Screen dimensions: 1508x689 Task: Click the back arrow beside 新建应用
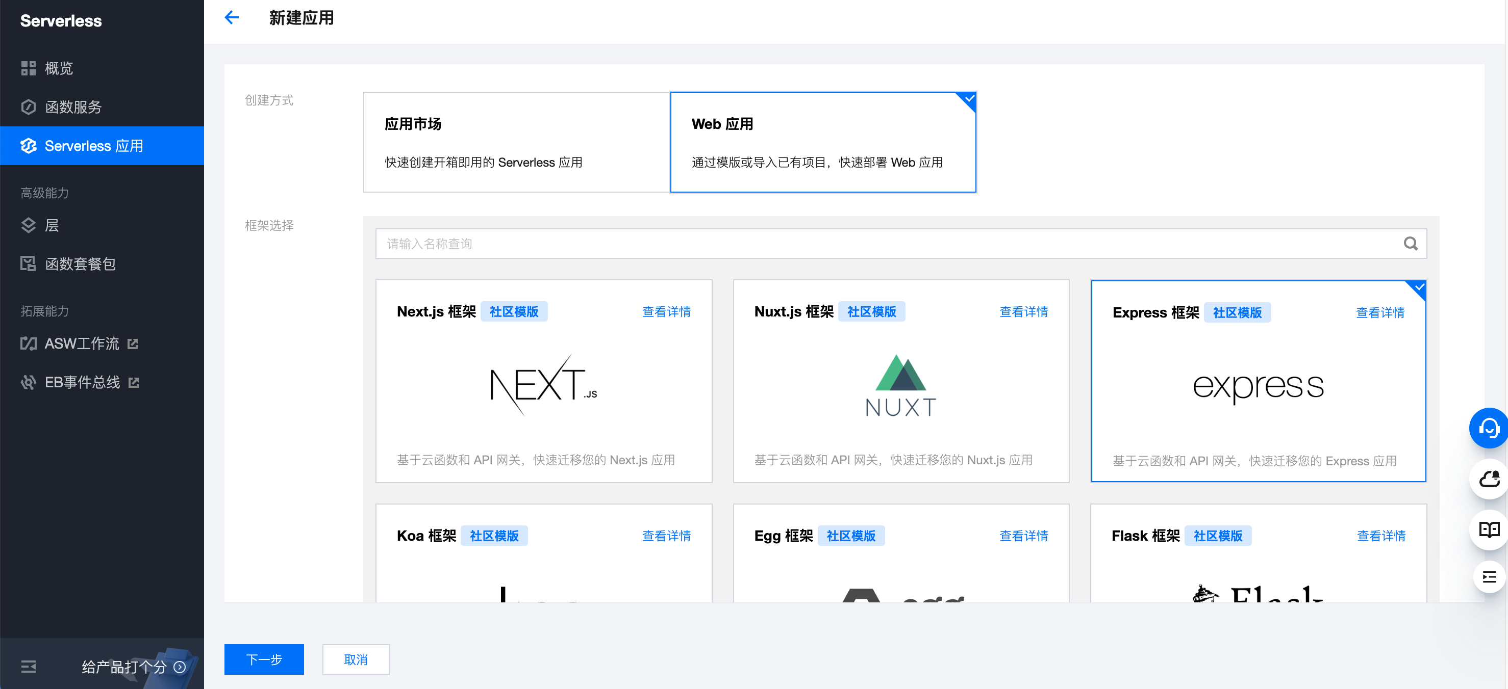pyautogui.click(x=232, y=17)
